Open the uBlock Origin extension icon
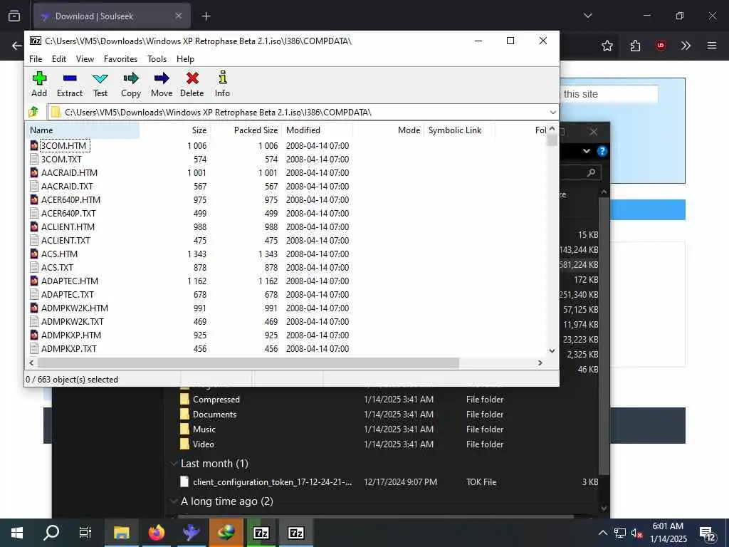The height and width of the screenshot is (547, 729). click(660, 46)
